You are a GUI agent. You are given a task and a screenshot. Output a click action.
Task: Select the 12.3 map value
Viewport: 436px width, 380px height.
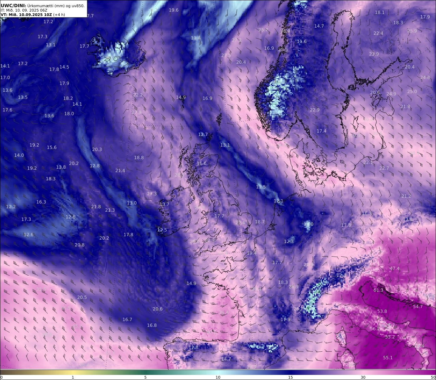[289, 242]
